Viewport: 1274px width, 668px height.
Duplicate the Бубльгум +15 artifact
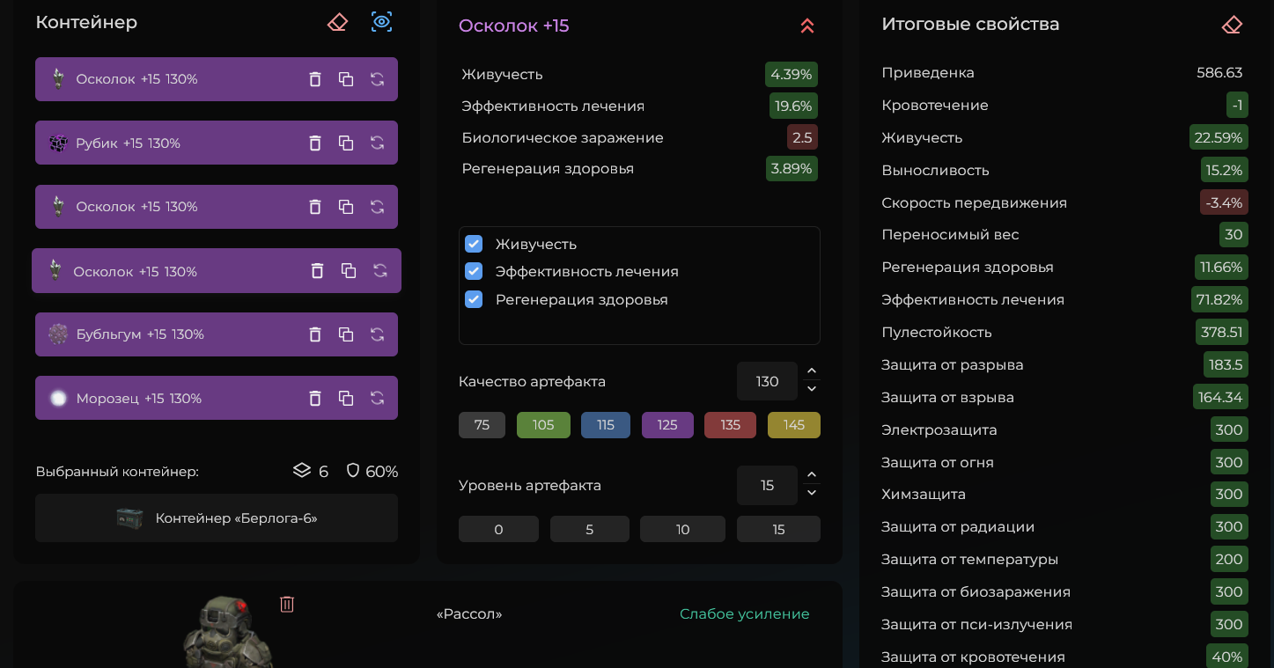click(346, 334)
